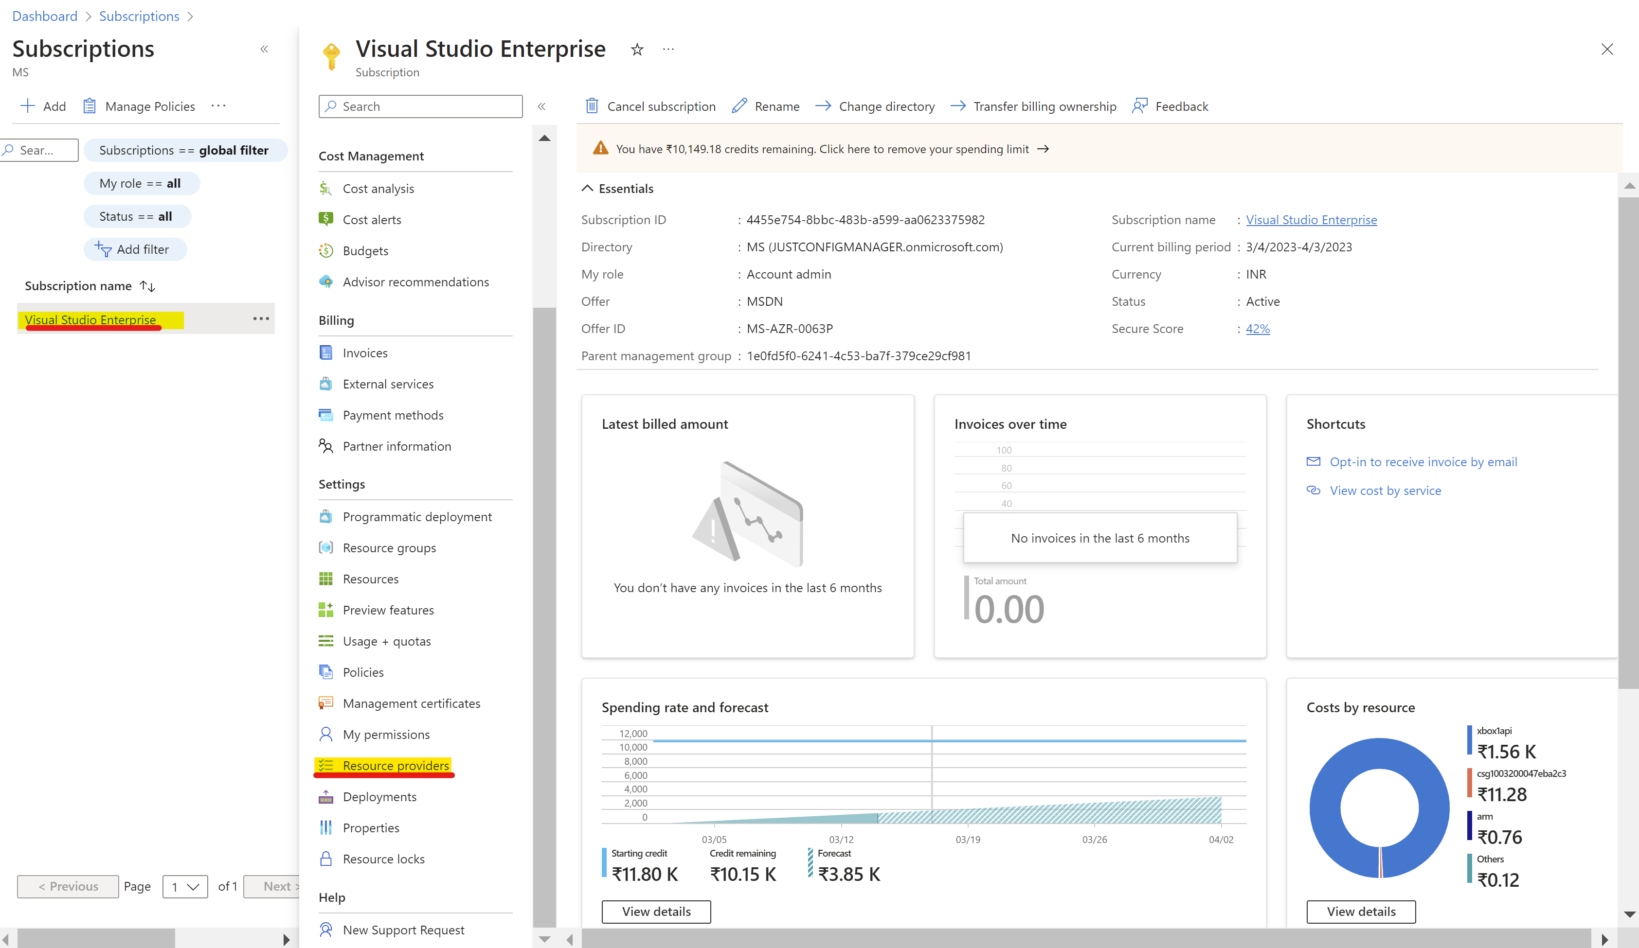Close the subscription blade with X
The height and width of the screenshot is (948, 1639).
coord(1606,50)
